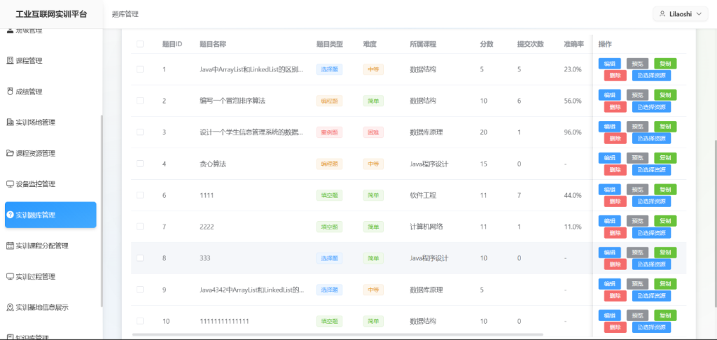Image resolution: width=717 pixels, height=340 pixels.
Task: Click gray 预览 button for question 333
Action: click(637, 253)
